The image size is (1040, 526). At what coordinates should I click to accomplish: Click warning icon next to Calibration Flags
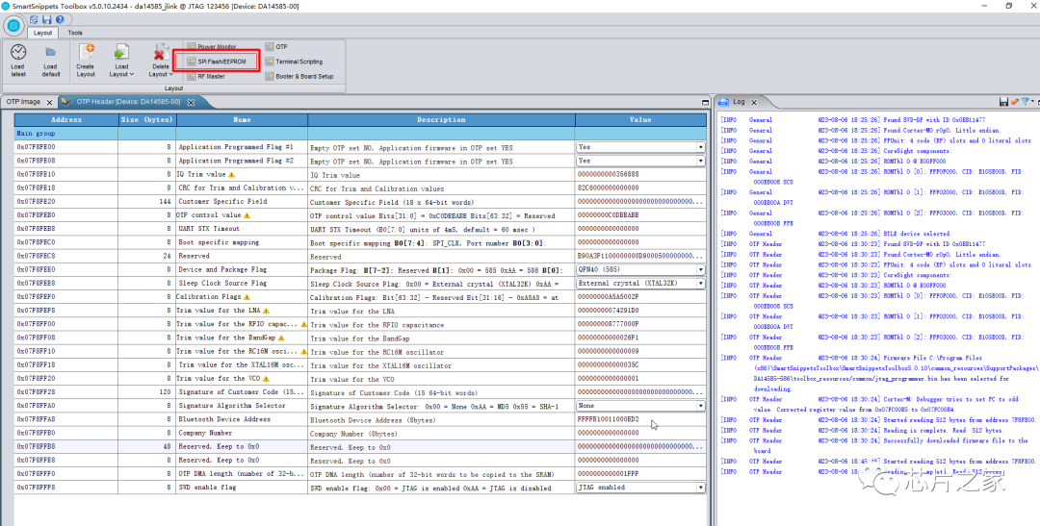[247, 297]
